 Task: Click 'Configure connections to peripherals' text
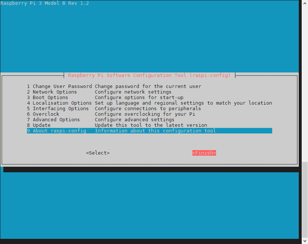tap(148, 109)
